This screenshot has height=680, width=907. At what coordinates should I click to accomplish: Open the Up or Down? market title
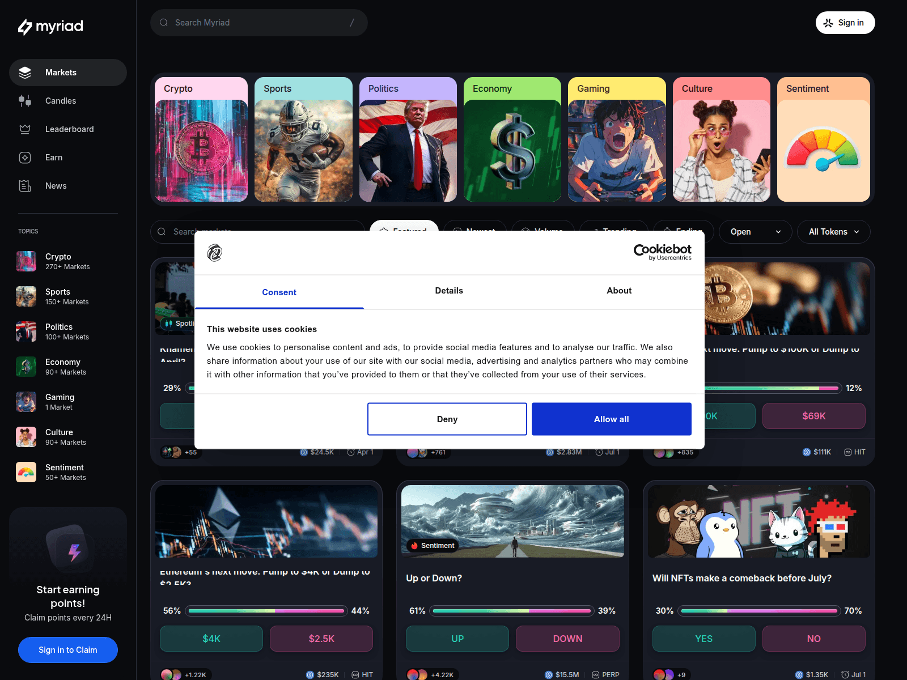click(434, 578)
